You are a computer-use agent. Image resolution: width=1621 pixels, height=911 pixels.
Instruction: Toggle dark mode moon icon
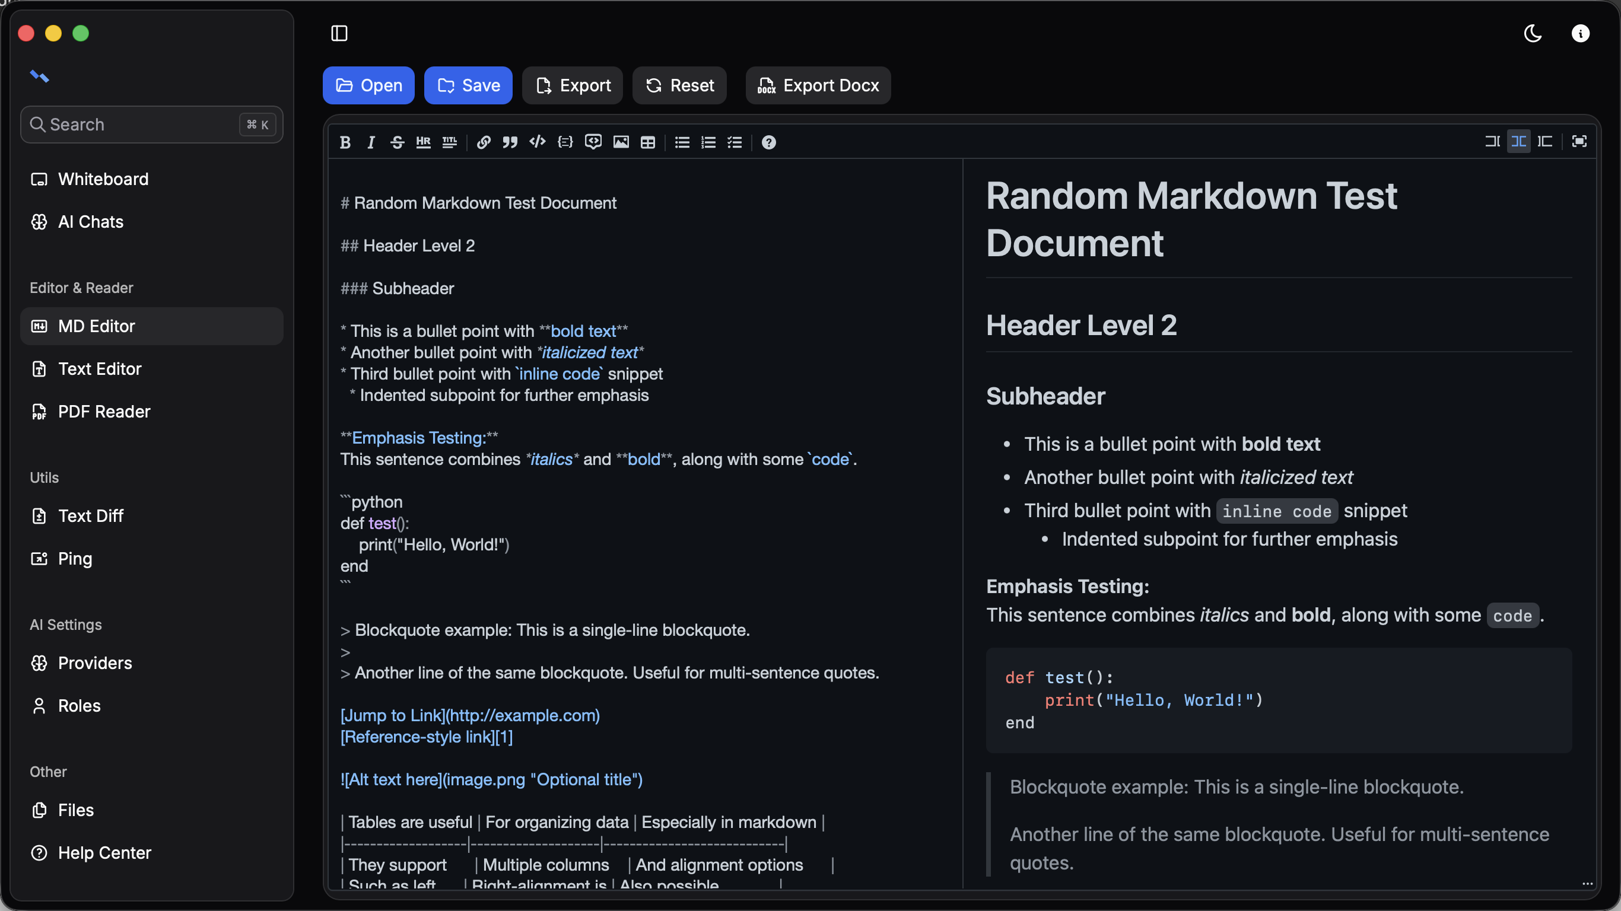pos(1532,33)
